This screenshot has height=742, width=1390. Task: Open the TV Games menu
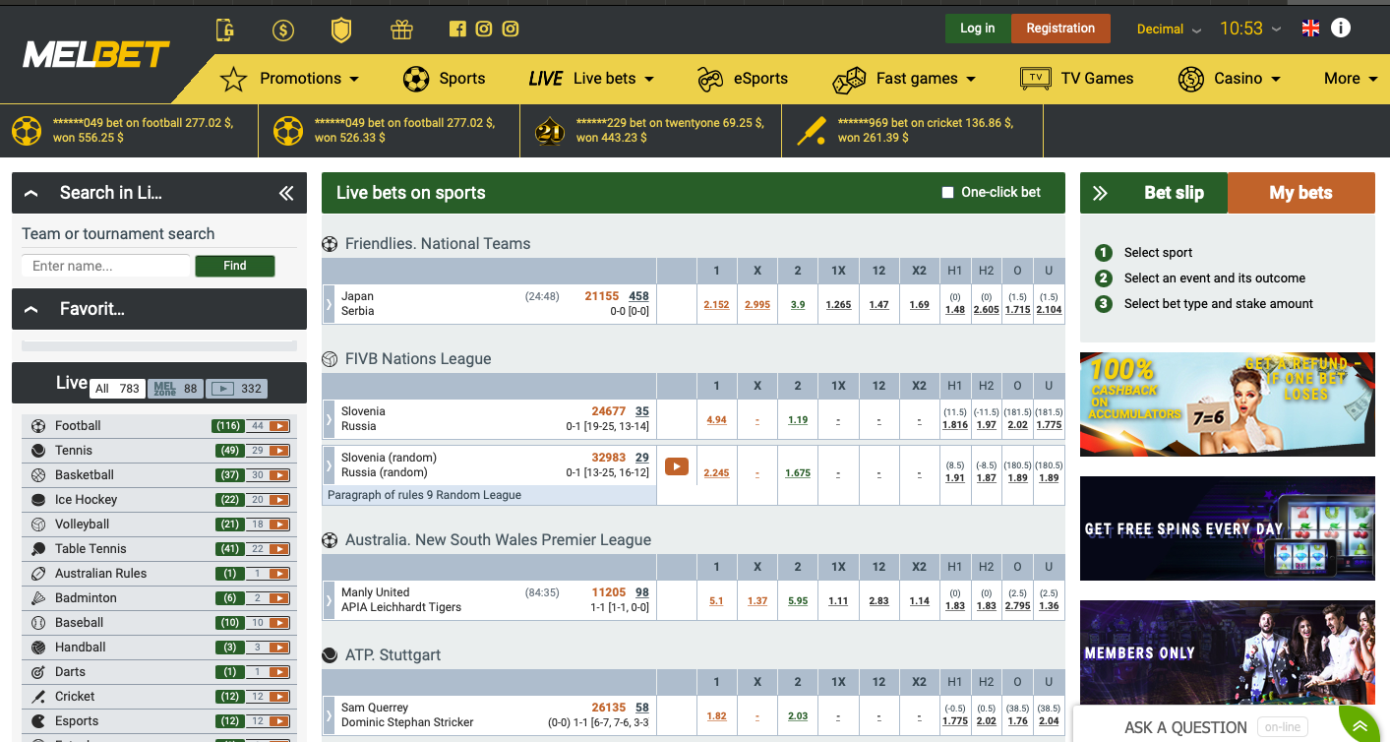coord(1076,79)
